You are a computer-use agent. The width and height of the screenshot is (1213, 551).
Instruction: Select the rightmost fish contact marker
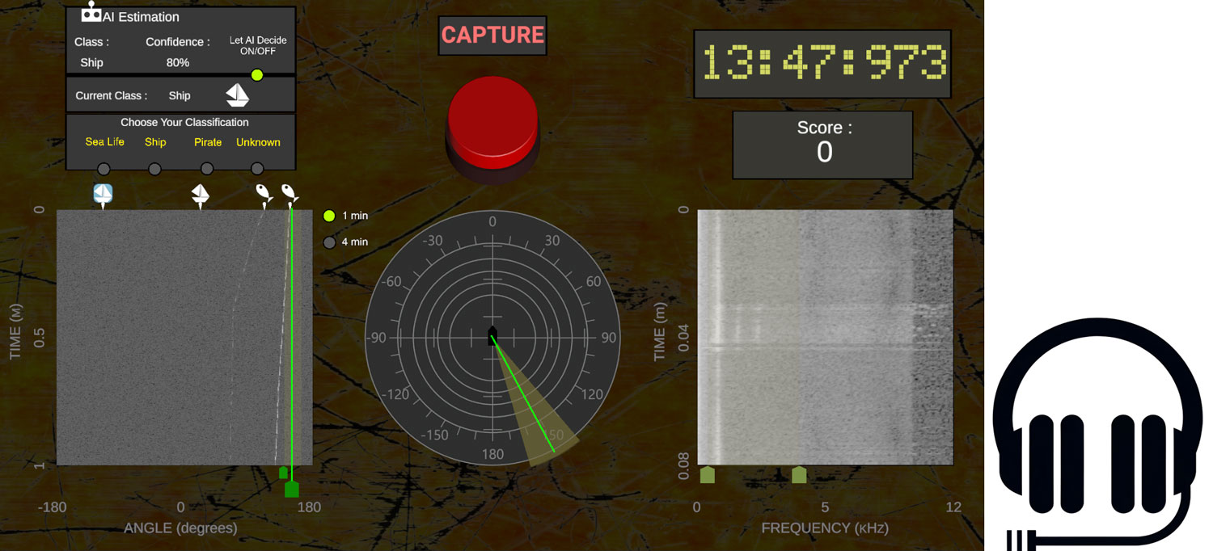click(289, 192)
